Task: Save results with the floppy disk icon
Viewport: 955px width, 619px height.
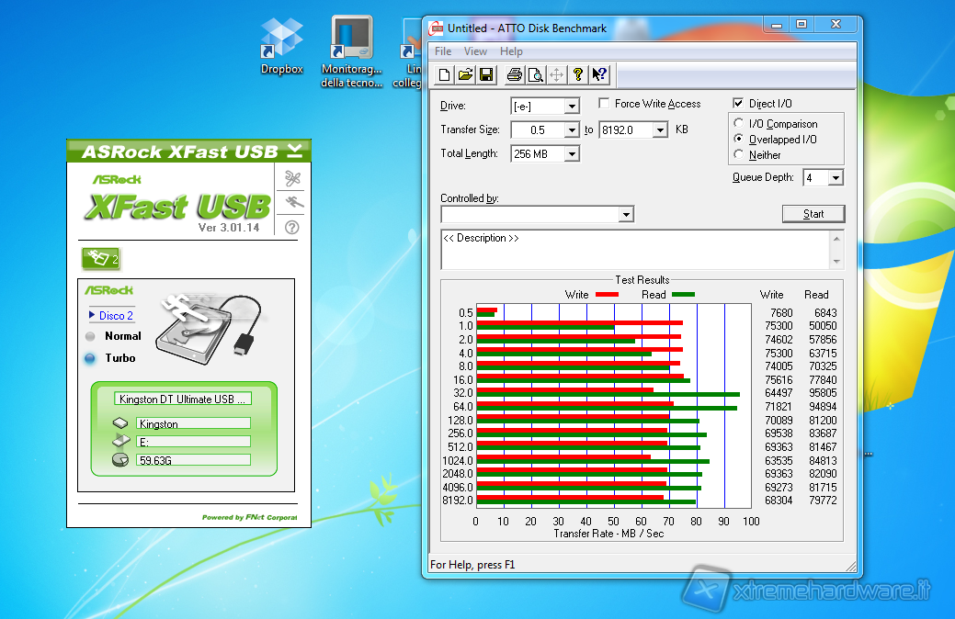Action: coord(485,75)
